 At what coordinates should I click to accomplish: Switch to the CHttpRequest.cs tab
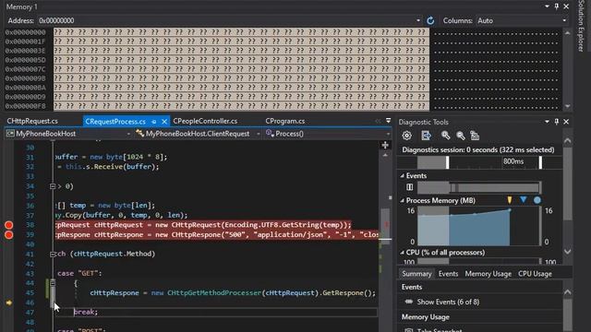(32, 121)
